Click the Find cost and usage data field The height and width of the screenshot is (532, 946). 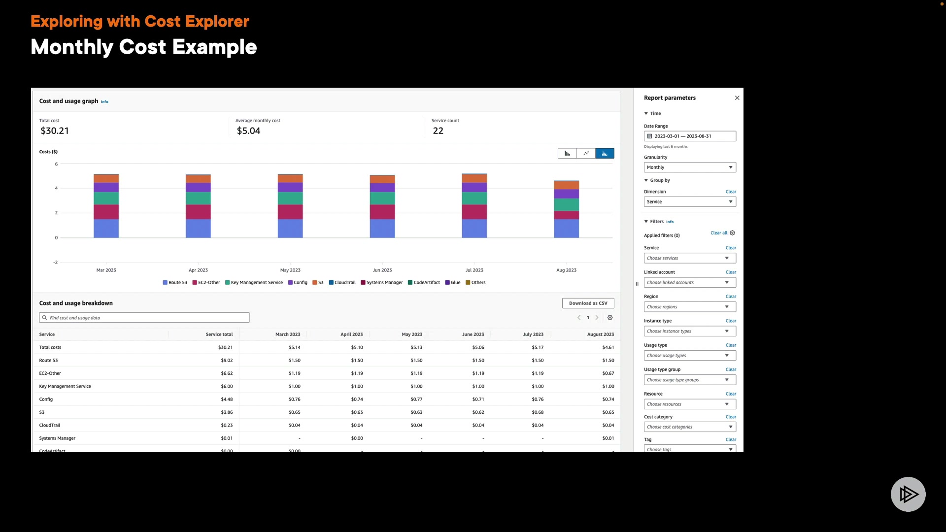(144, 318)
